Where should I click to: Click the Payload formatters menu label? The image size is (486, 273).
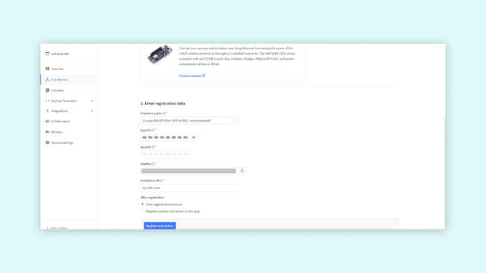tap(64, 101)
